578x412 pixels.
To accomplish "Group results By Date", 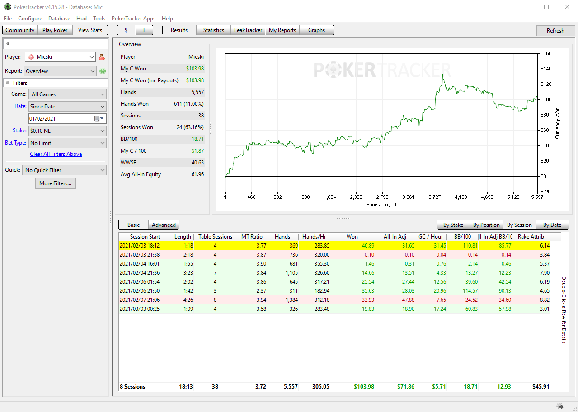I will pos(552,225).
